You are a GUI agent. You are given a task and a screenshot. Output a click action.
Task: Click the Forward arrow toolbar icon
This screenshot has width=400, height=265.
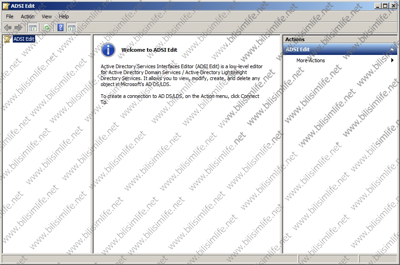(18, 27)
